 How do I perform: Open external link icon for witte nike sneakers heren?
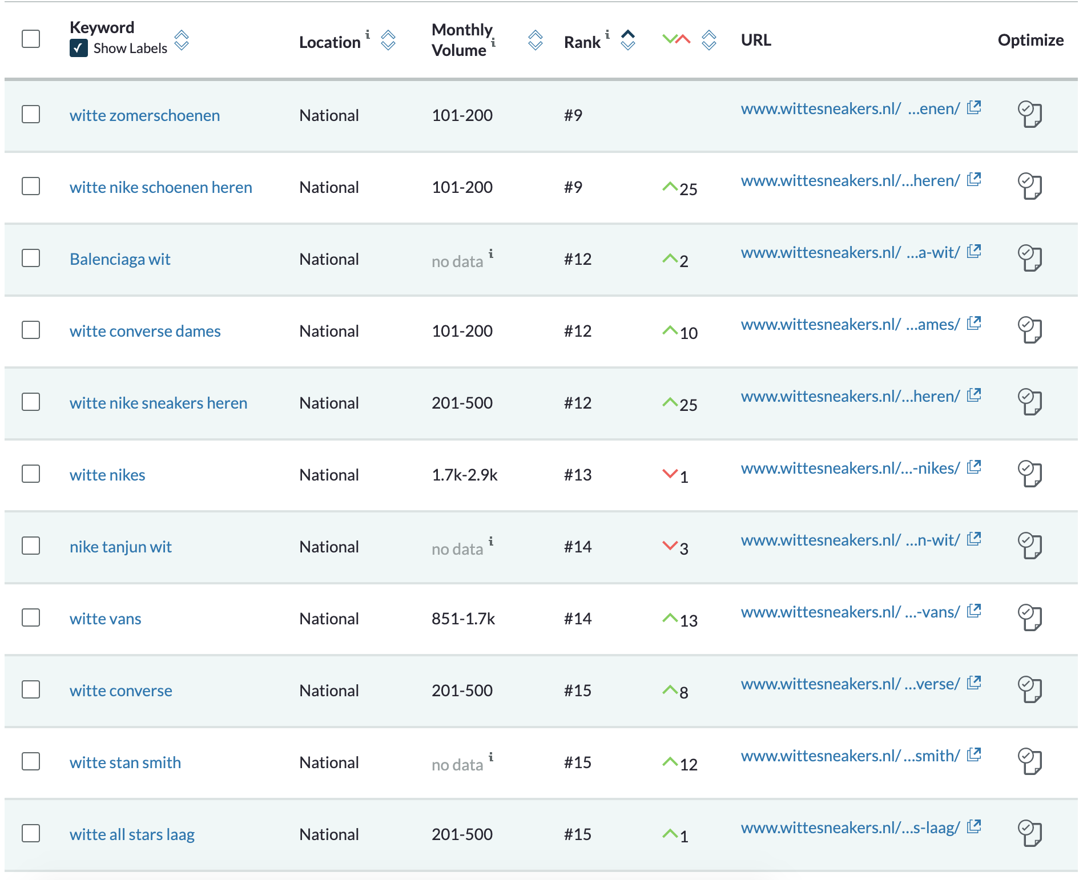click(974, 395)
